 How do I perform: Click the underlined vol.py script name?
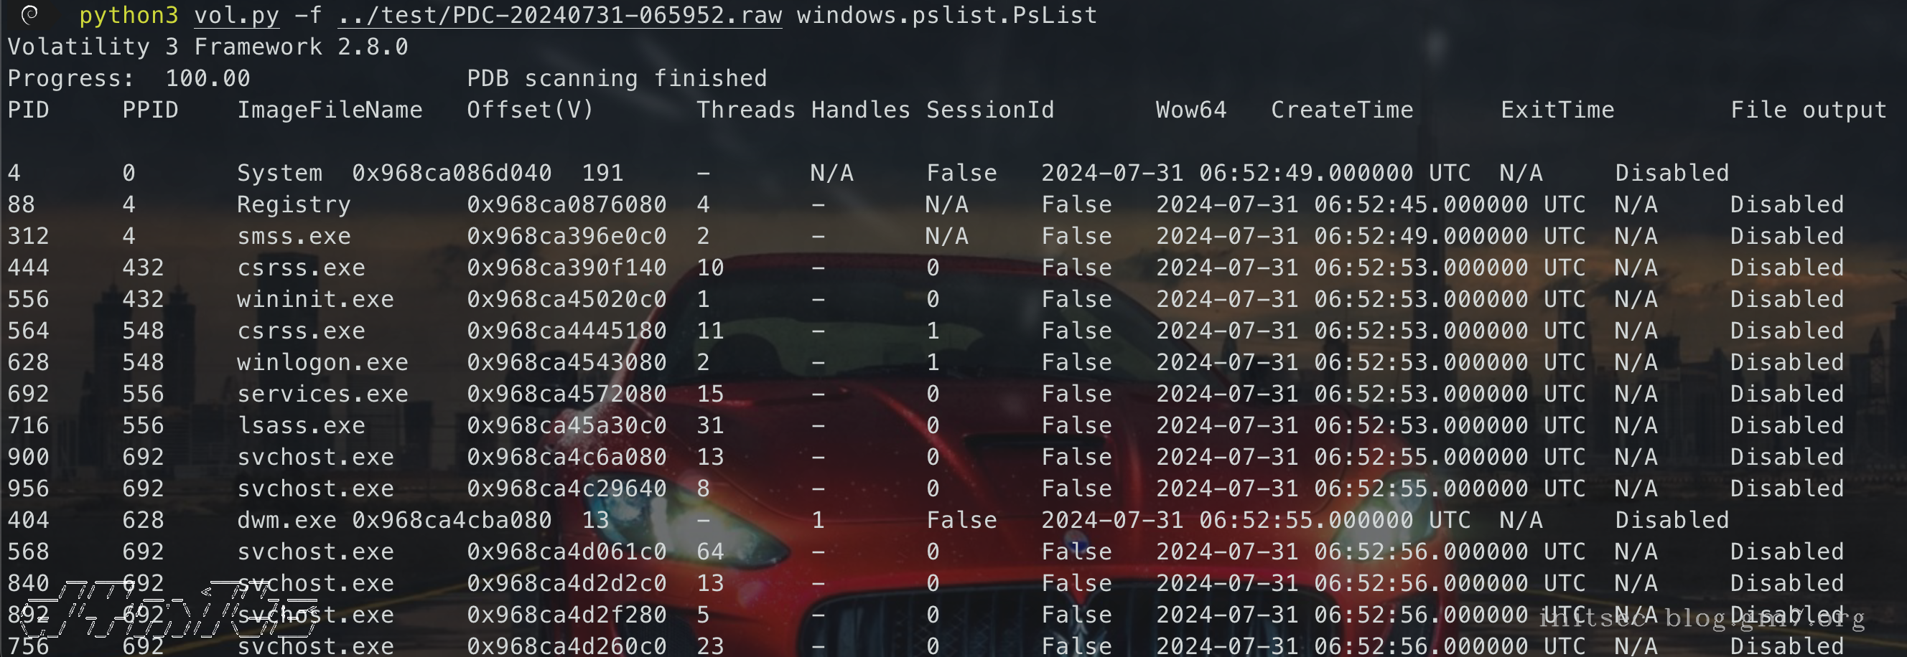pyautogui.click(x=236, y=16)
